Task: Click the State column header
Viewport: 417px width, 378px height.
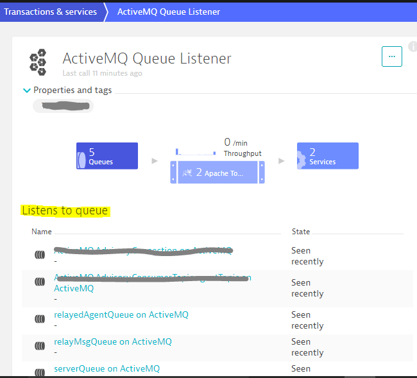Action: [301, 232]
